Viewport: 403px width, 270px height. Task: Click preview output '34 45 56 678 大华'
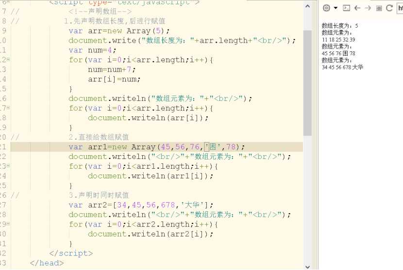point(342,67)
